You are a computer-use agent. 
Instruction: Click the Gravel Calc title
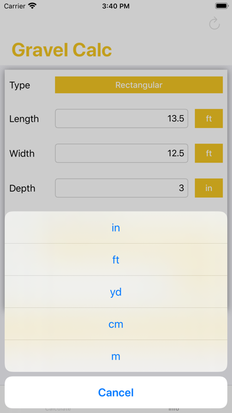(62, 50)
